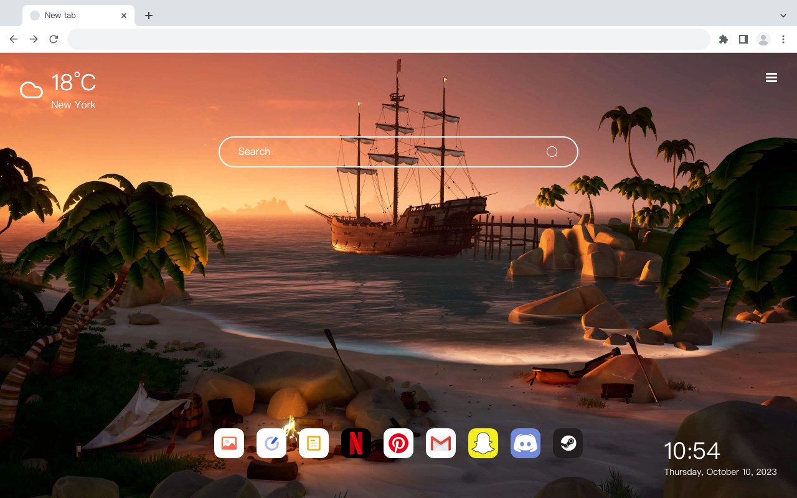Open the blue checkmark tasks shortcut
This screenshot has height=498, width=797.
pos(271,443)
